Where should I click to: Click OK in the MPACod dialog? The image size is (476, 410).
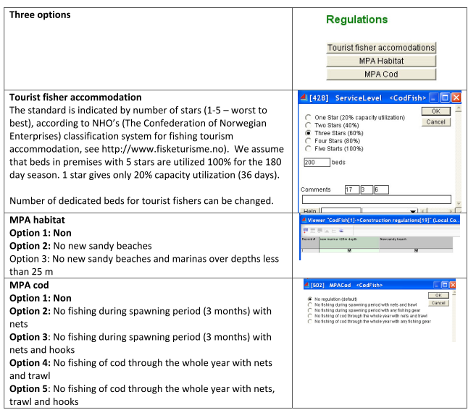(438, 295)
